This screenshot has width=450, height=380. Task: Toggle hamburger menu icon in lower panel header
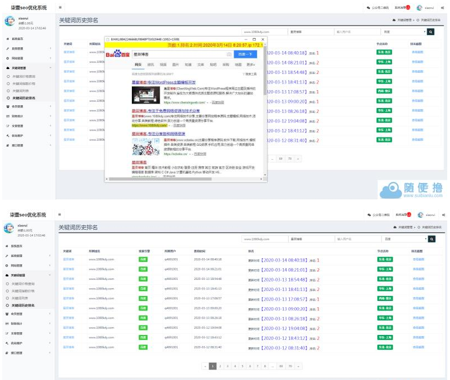(x=60, y=214)
